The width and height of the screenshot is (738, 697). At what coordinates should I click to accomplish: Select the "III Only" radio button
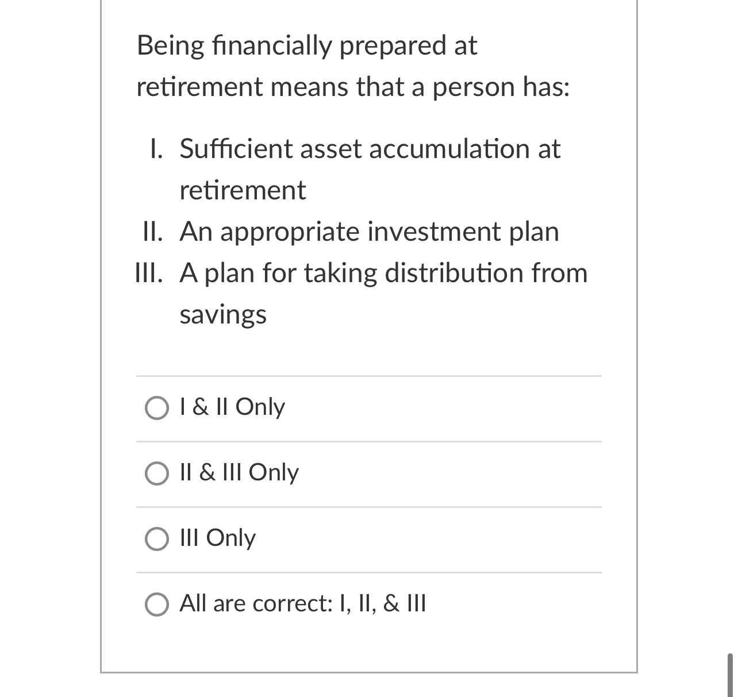(x=156, y=539)
